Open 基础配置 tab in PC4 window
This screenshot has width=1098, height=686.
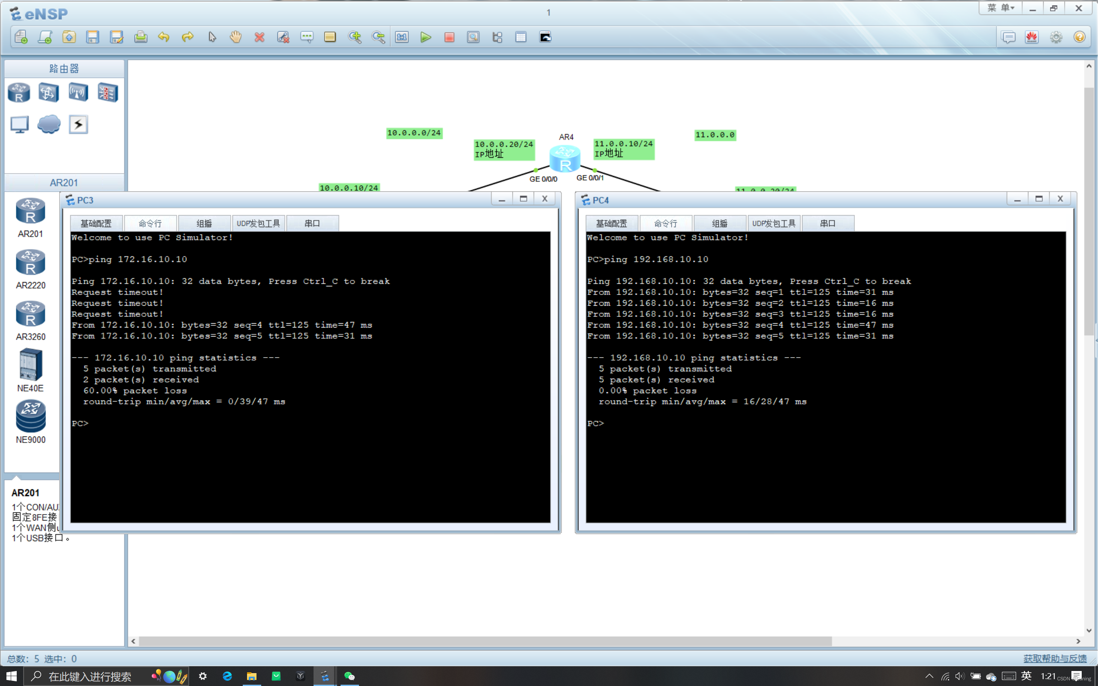(612, 223)
